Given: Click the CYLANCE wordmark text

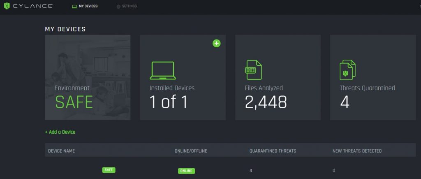Looking at the screenshot, I should (x=33, y=6).
